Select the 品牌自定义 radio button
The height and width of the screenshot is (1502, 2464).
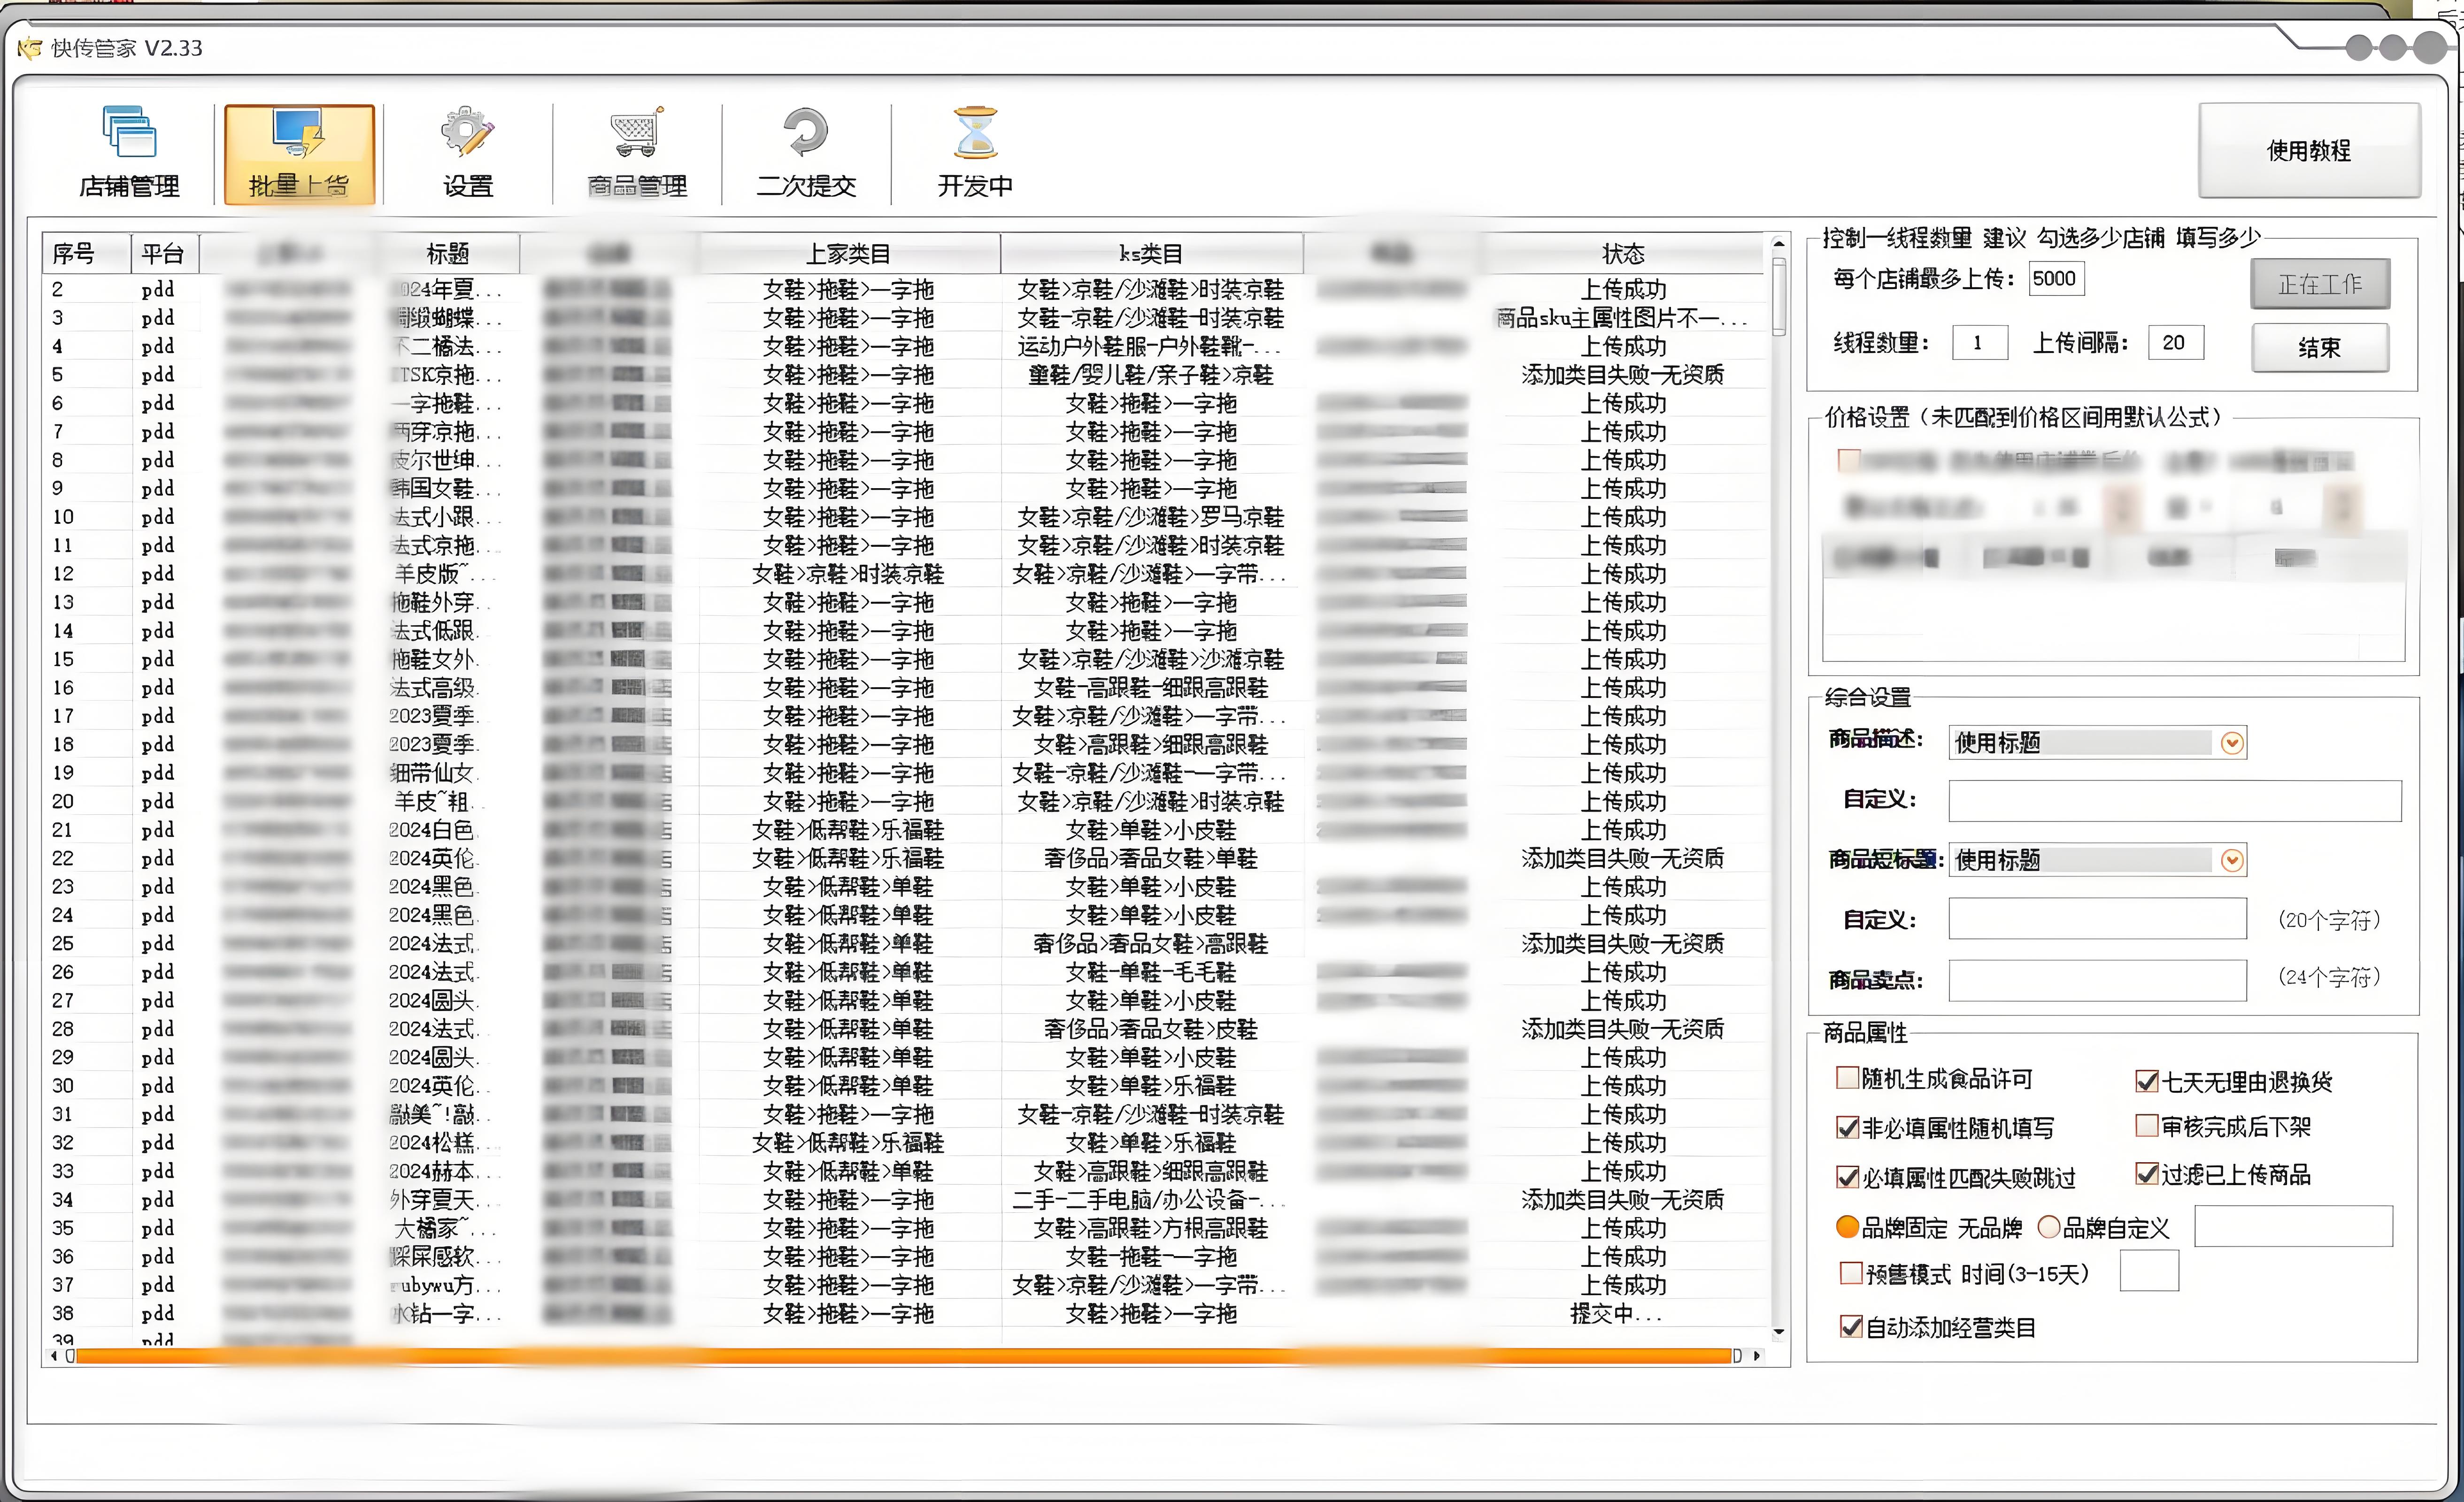(x=2049, y=1227)
